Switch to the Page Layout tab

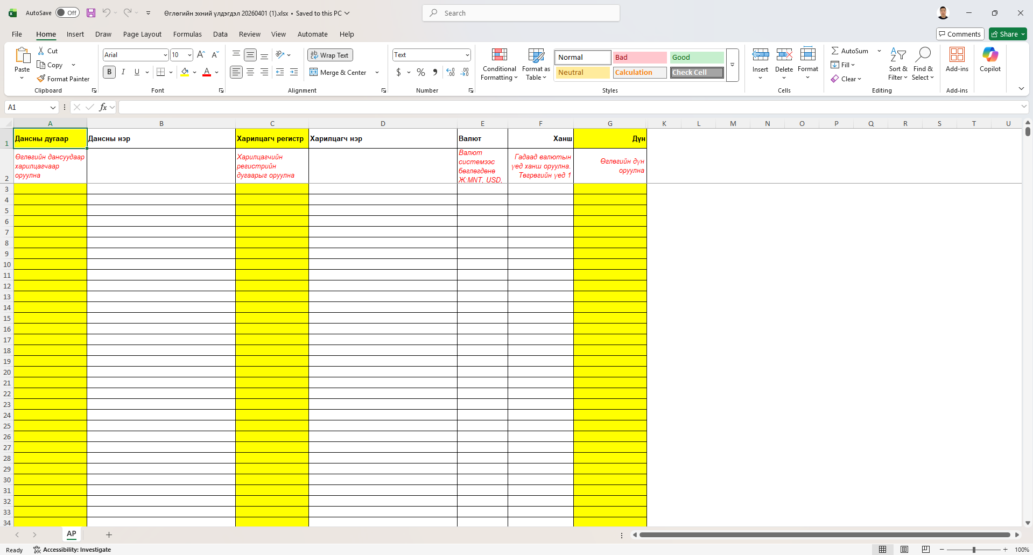click(x=142, y=34)
